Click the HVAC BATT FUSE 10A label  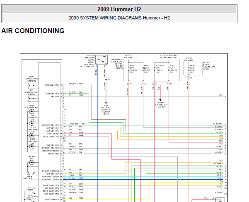(x=132, y=69)
